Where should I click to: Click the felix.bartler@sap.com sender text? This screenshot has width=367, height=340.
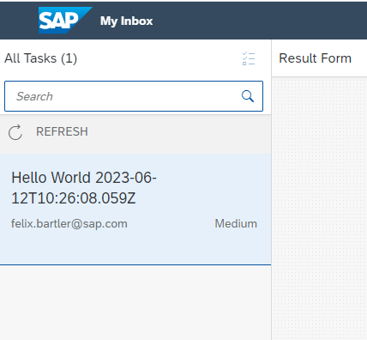pos(69,224)
